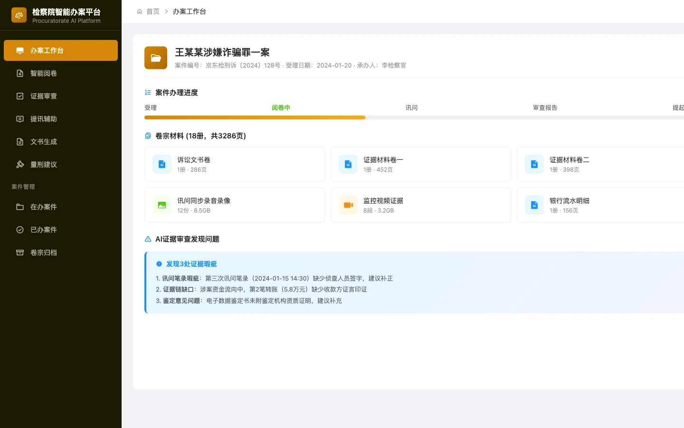This screenshot has height=428, width=684.
Task: Click the case handling progress bar
Action: point(414,117)
